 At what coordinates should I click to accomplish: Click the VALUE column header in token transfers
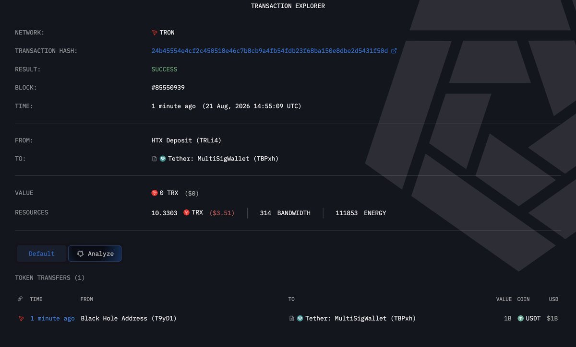504,299
